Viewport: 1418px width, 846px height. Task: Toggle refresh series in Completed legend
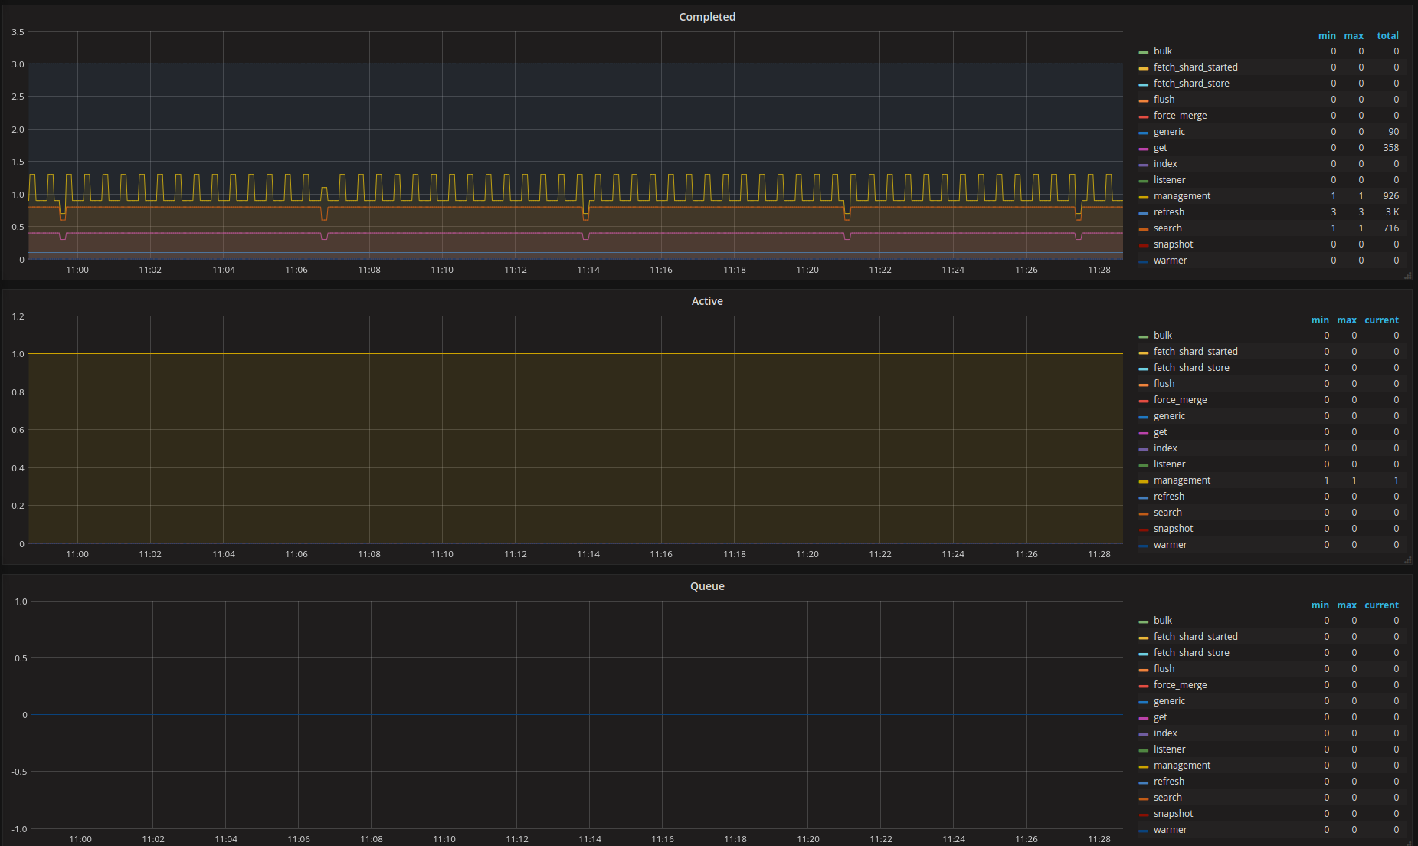1168,212
